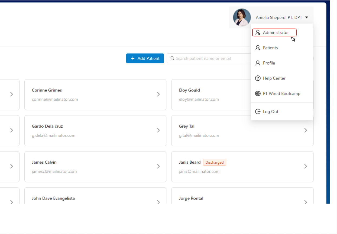Expand Gardo Dela cruz card chevron
Image resolution: width=337 pixels, height=234 pixels.
point(158,130)
